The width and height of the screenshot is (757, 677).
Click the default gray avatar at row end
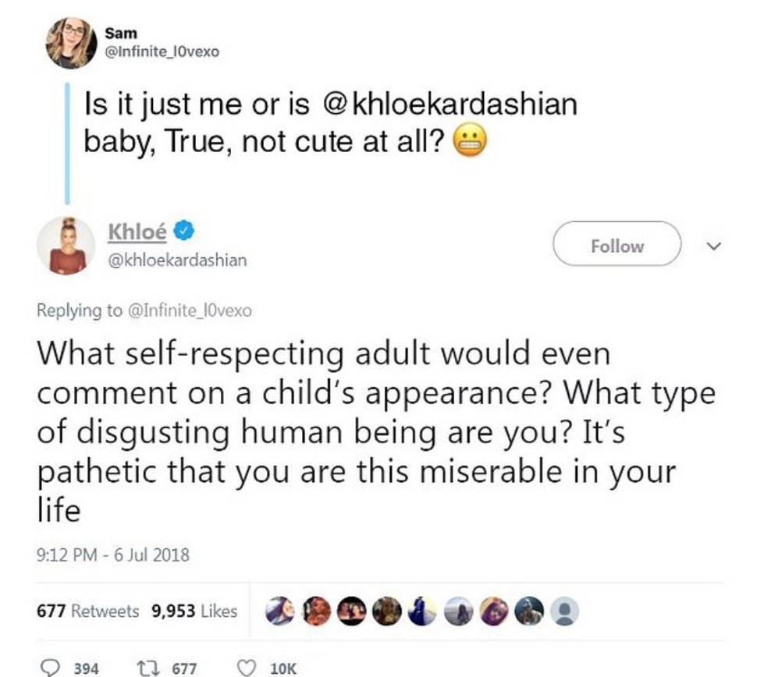[x=564, y=611]
